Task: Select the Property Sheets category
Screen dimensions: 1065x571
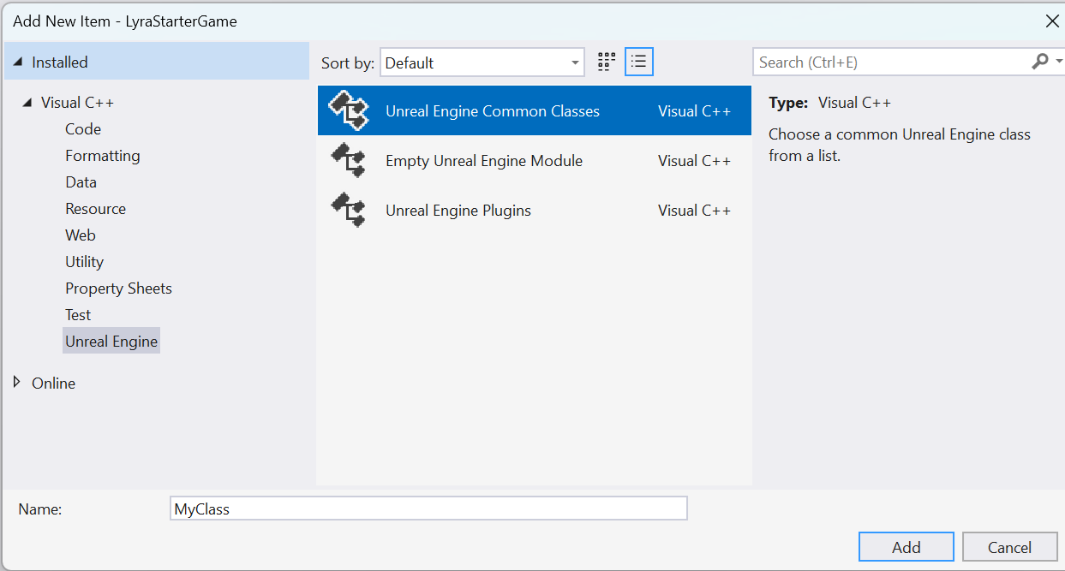Action: 118,288
